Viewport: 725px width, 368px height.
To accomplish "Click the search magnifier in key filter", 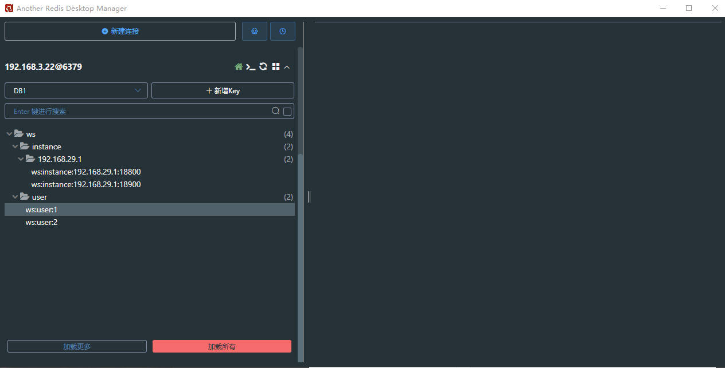I will (275, 110).
